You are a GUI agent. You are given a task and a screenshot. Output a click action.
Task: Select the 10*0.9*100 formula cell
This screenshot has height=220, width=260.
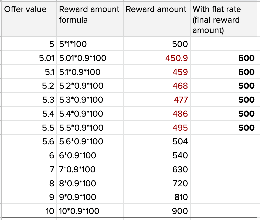pyautogui.click(x=89, y=211)
